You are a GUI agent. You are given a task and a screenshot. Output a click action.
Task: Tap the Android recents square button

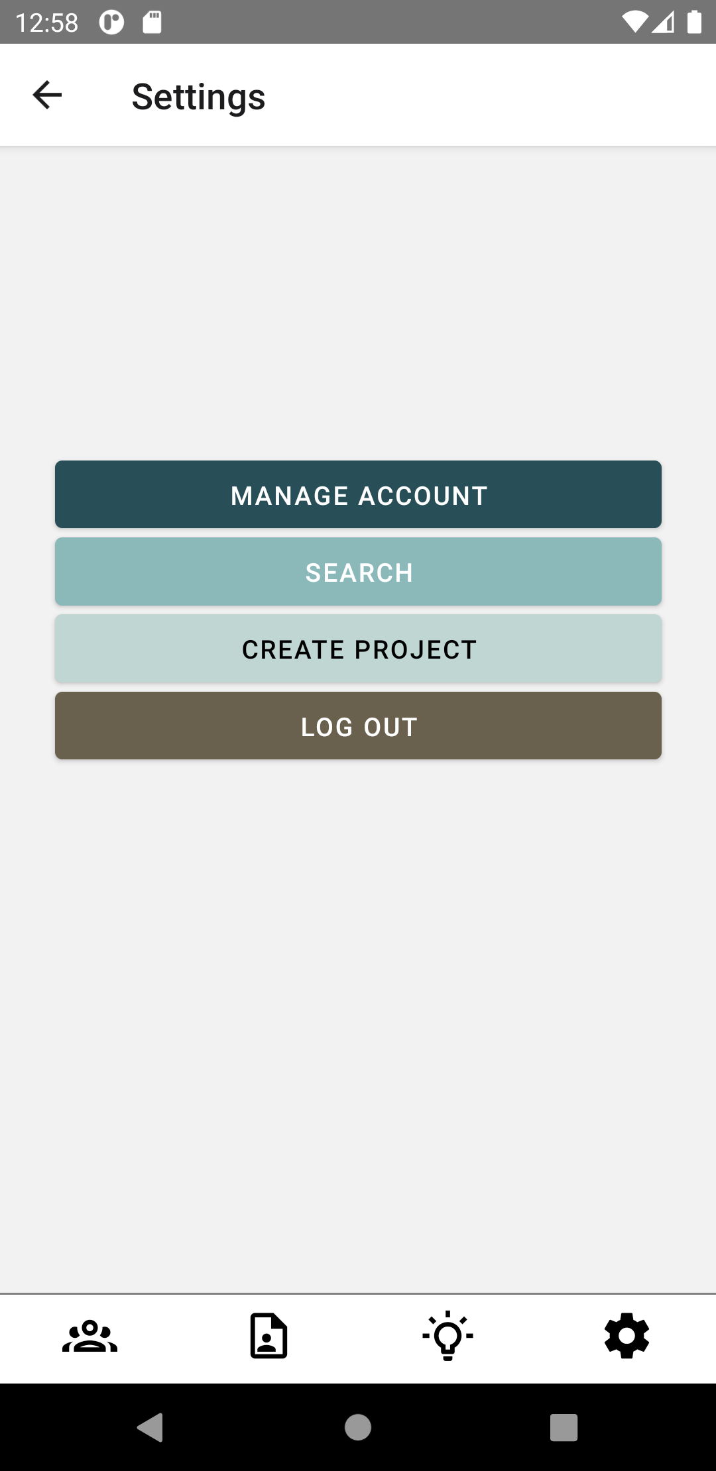click(564, 1427)
